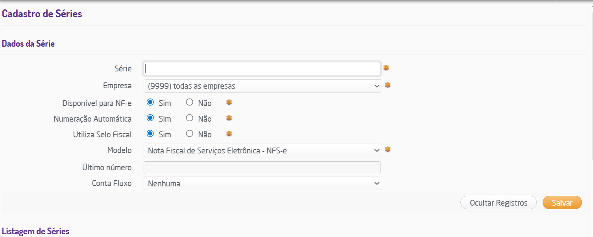593x237 pixels.
Task: Click the vertical scrollbar on the right edge
Action: 591,78
